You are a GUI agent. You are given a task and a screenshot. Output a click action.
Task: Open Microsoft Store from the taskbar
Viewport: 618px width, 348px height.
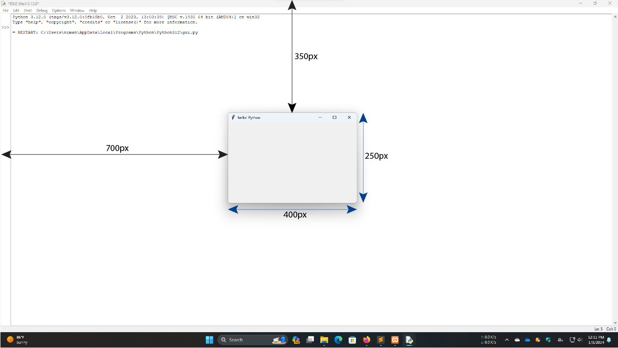click(x=352, y=340)
